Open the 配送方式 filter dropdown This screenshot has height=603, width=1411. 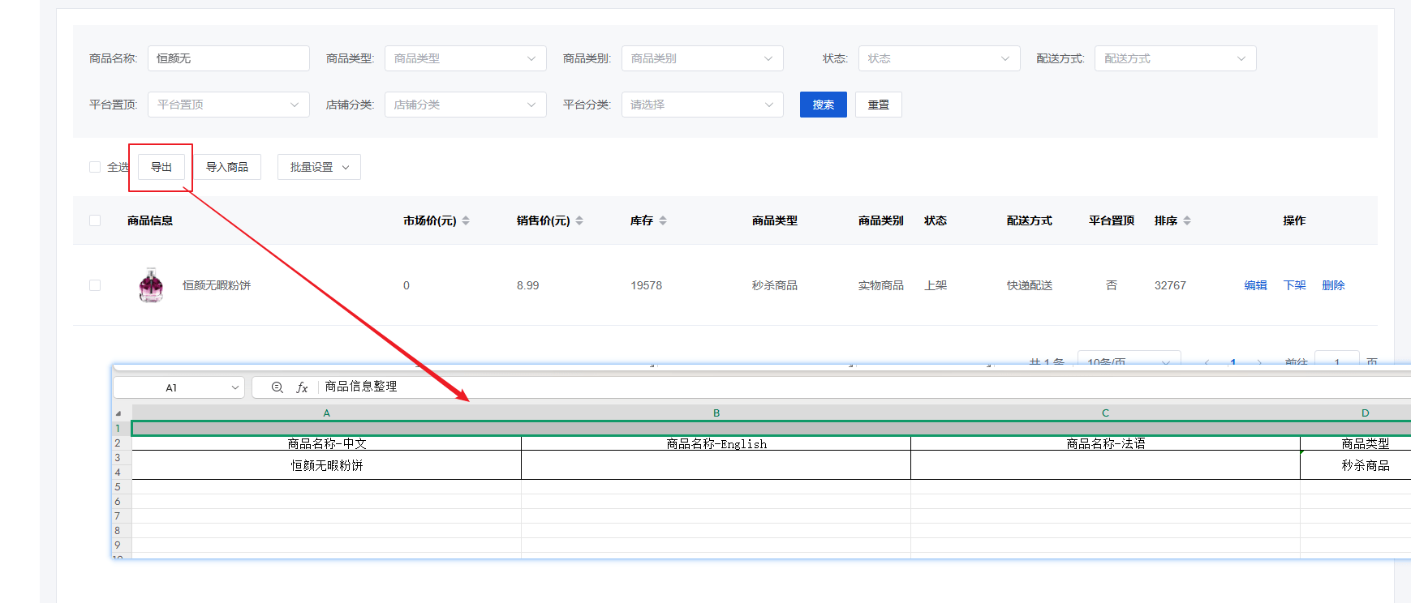[1176, 58]
